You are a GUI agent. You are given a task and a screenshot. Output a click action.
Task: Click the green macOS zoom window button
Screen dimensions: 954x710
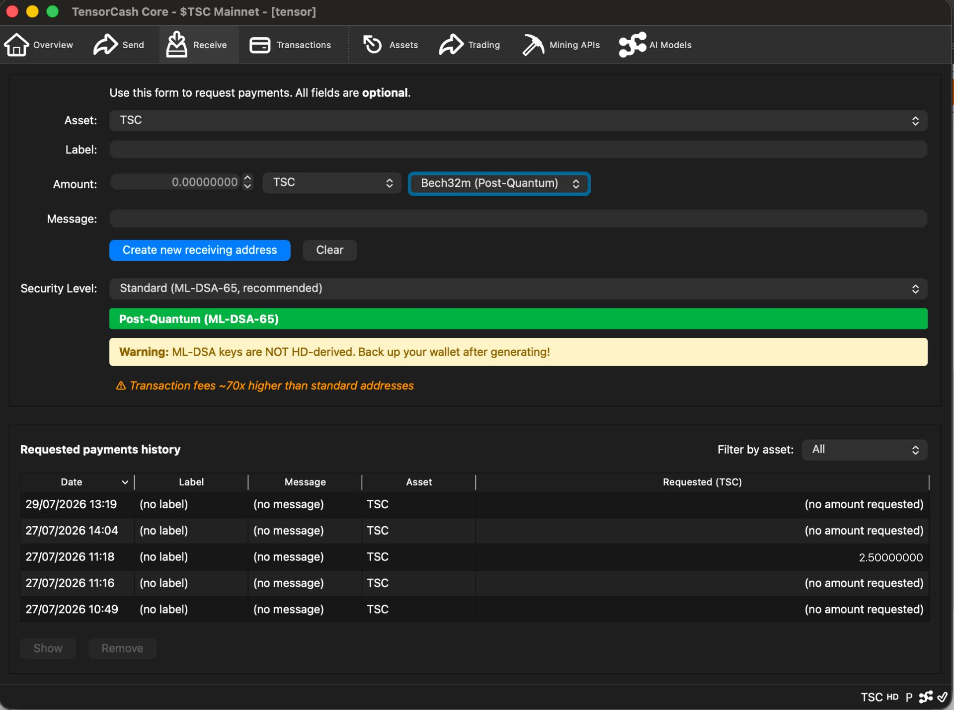[x=52, y=11]
